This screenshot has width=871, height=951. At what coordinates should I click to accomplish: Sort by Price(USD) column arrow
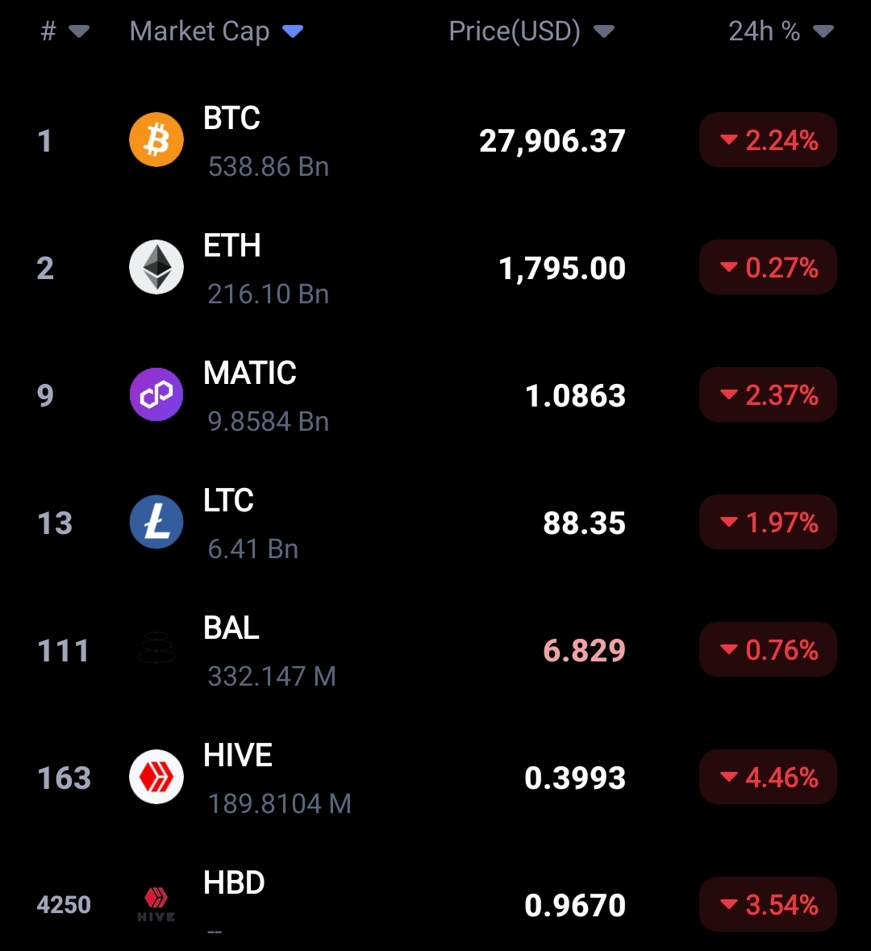pyautogui.click(x=604, y=31)
